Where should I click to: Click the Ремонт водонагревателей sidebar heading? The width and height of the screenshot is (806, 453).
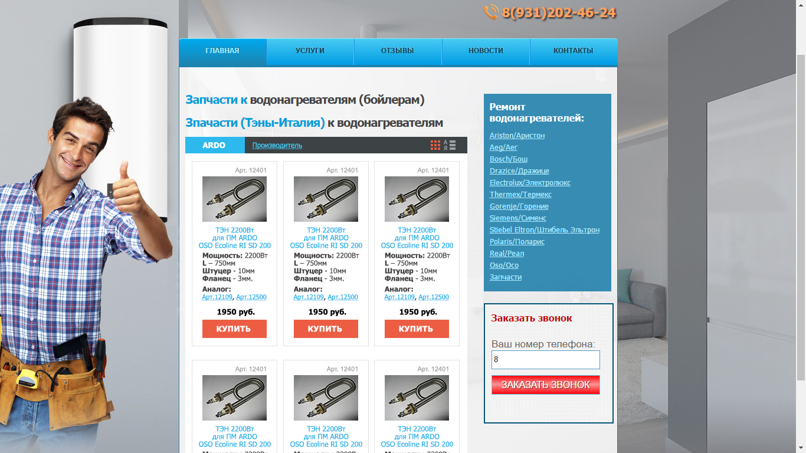[x=537, y=113]
